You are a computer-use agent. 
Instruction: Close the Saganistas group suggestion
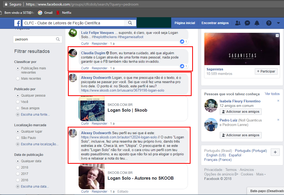coord(277,35)
